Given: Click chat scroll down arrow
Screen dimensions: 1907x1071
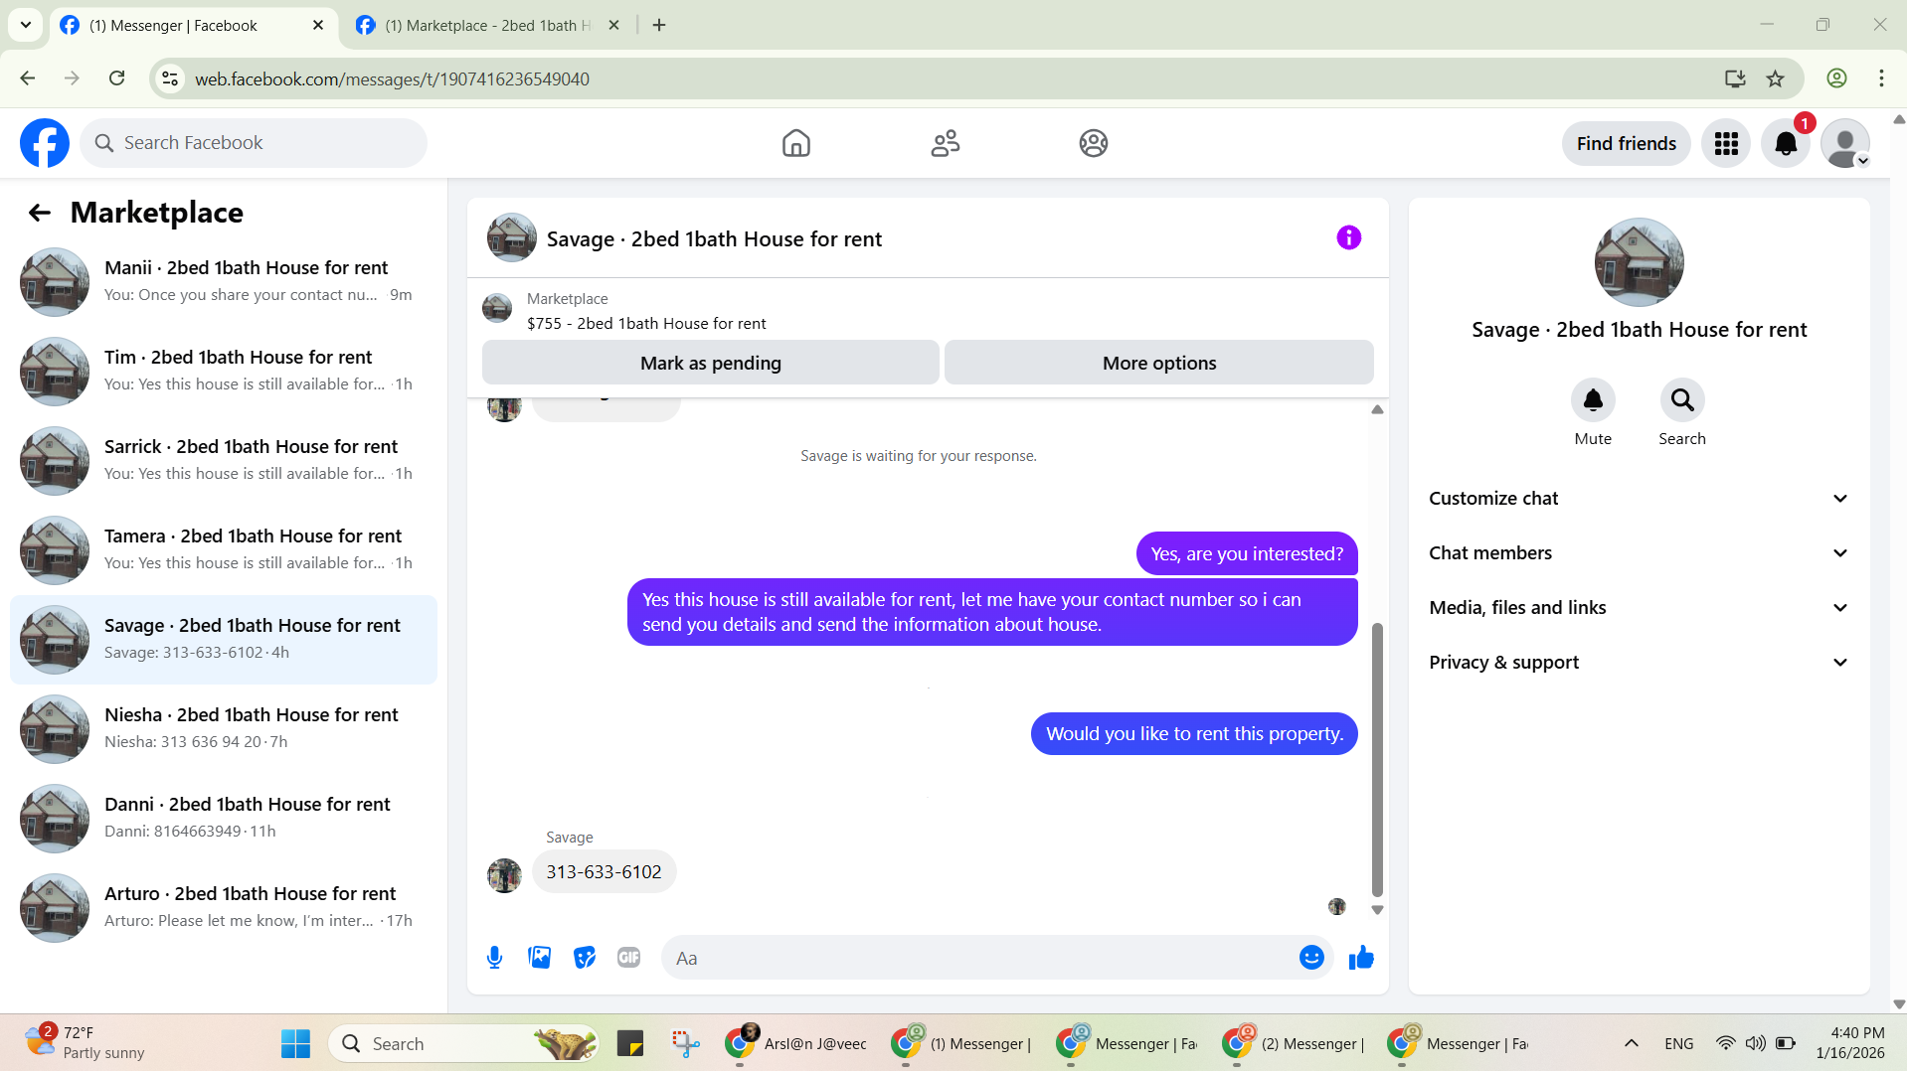Looking at the screenshot, I should (x=1377, y=910).
